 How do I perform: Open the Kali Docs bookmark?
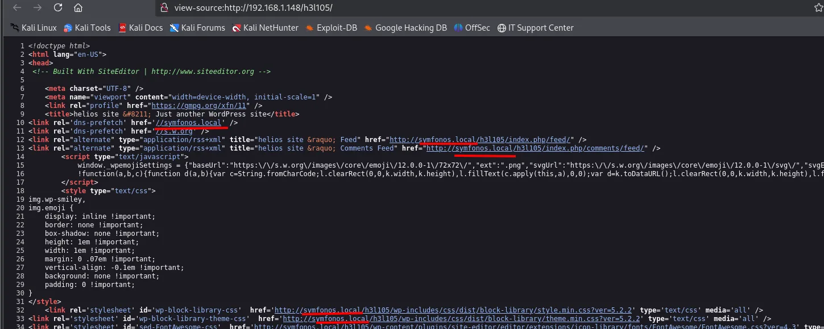coord(140,28)
